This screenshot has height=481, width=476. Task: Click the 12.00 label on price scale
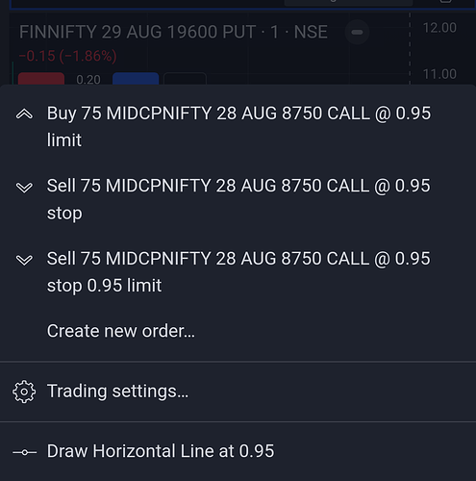(x=439, y=28)
